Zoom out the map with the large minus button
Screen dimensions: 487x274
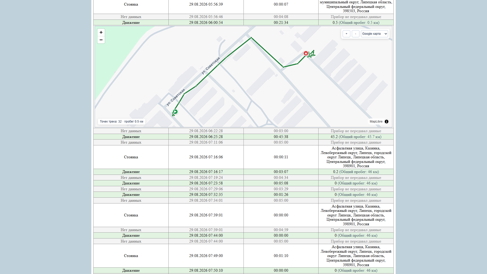pyautogui.click(x=101, y=40)
